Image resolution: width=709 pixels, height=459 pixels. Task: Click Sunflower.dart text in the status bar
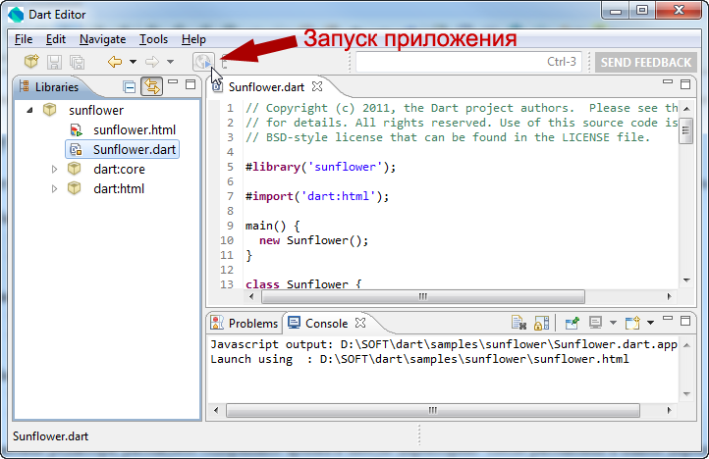coord(51,436)
